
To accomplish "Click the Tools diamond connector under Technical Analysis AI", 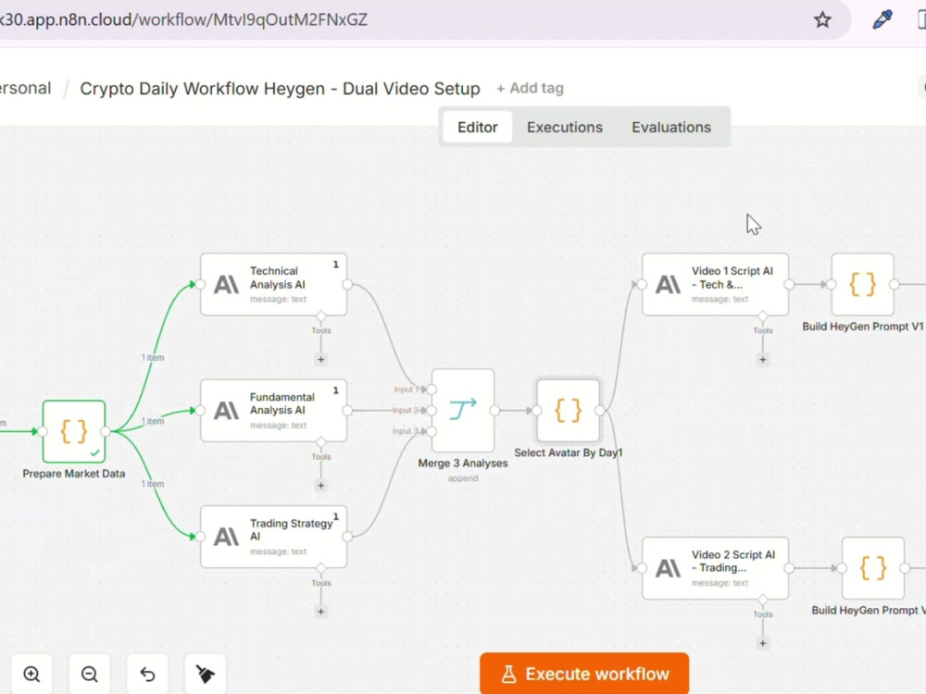I will pyautogui.click(x=320, y=316).
